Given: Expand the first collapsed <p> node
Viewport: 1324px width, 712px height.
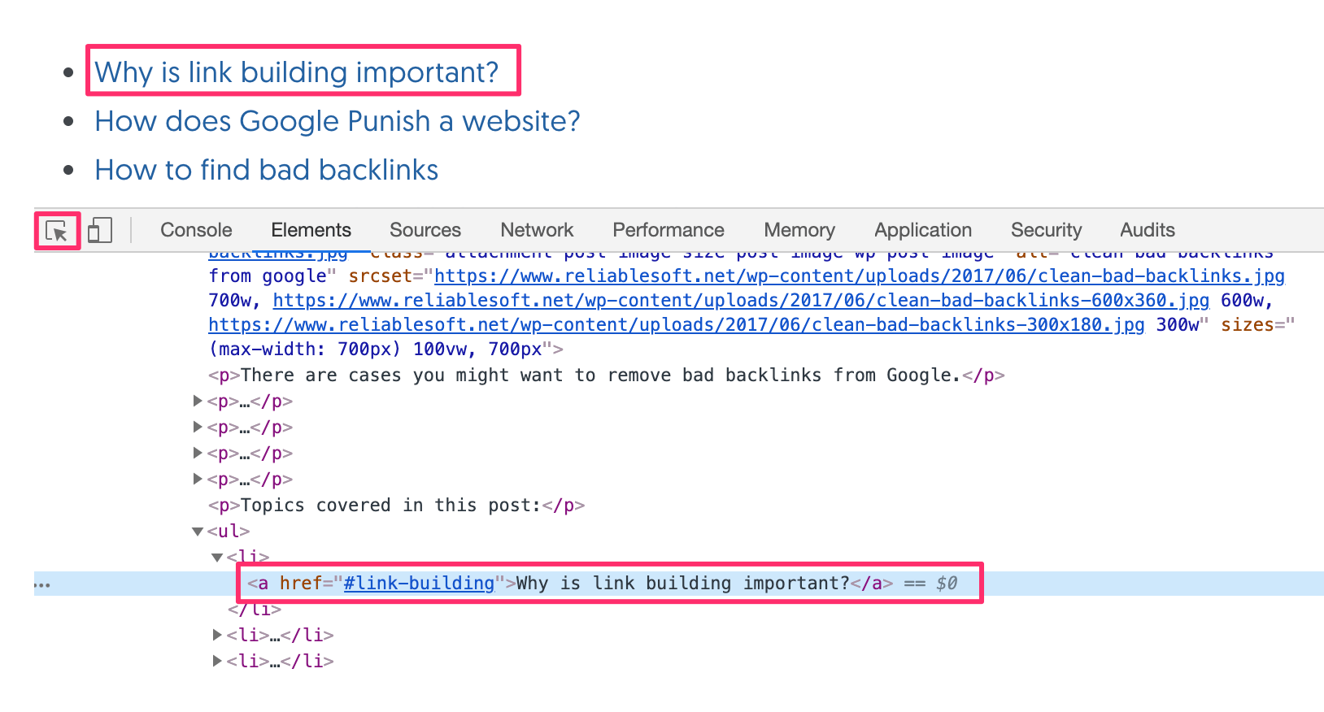Looking at the screenshot, I should click(198, 401).
